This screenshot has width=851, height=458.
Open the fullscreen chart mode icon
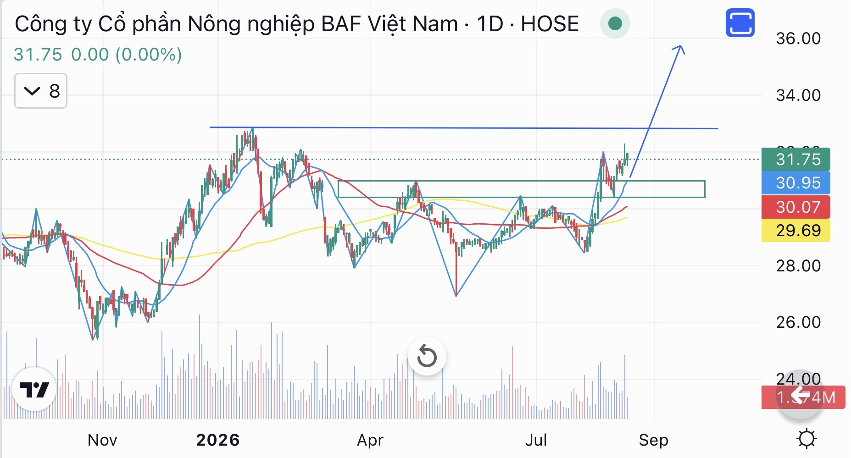pyautogui.click(x=740, y=23)
